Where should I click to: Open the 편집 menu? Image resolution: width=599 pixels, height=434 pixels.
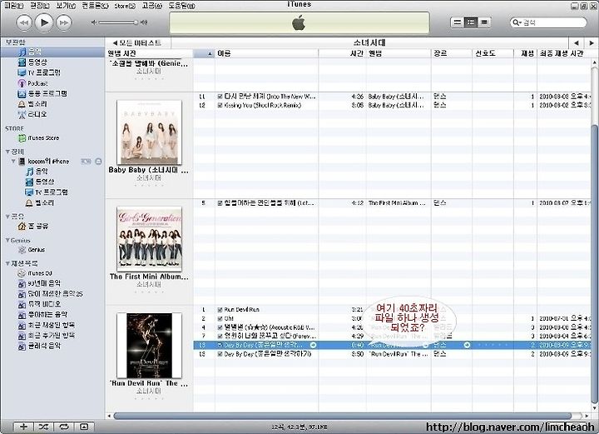(x=40, y=6)
